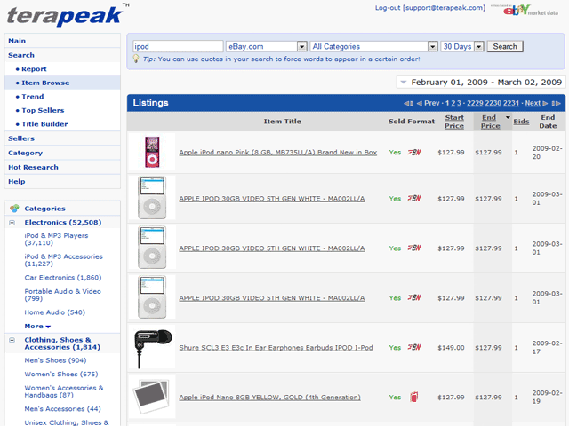Go to last page of listings
This screenshot has width=569, height=426.
click(x=557, y=103)
